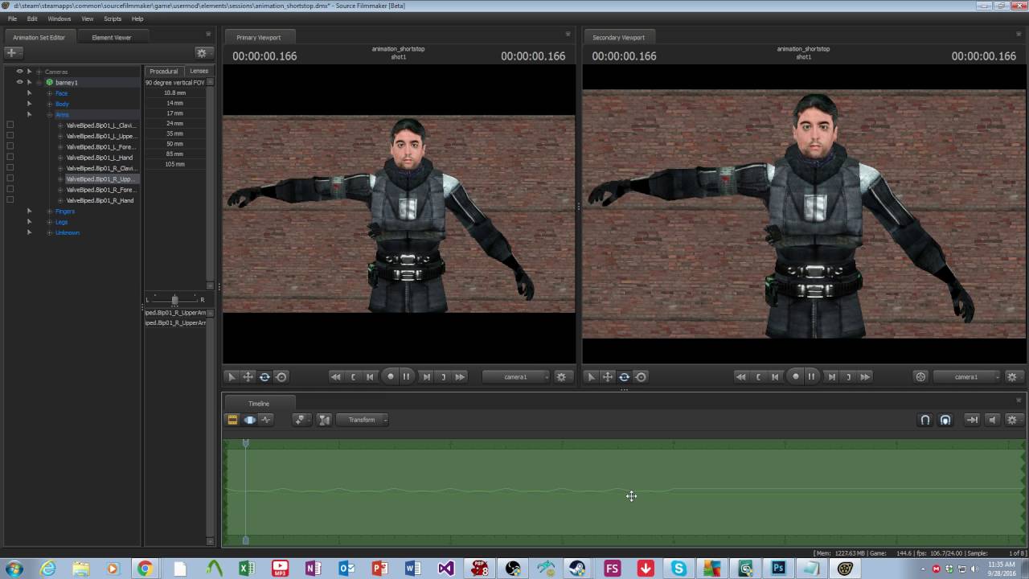Click record in Secondary Viewport

796,376
